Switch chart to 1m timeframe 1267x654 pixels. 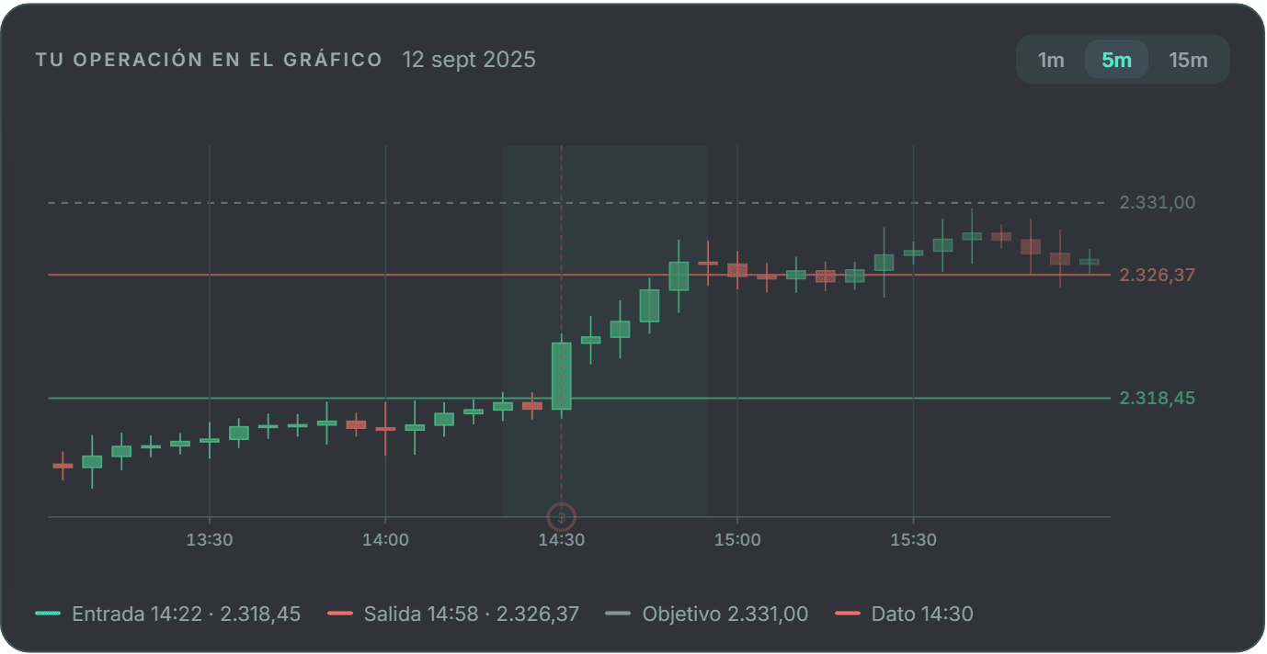click(1051, 60)
